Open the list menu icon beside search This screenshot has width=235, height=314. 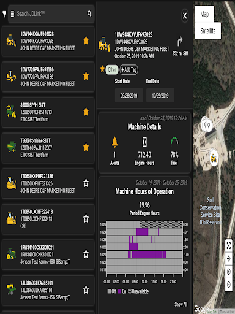[x=12, y=14]
